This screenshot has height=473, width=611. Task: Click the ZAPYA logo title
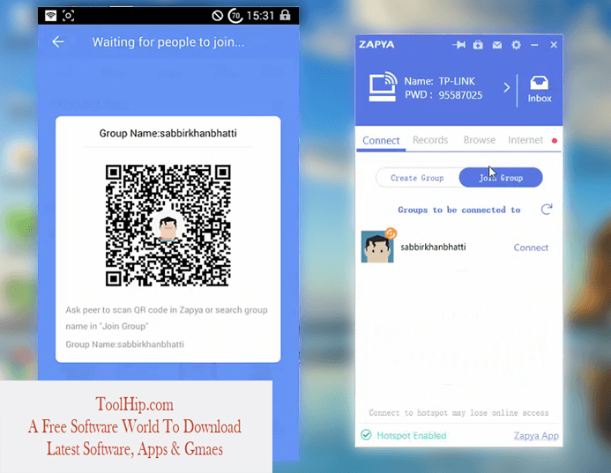(376, 44)
